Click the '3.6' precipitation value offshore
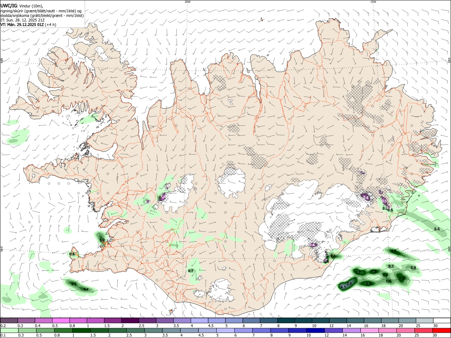This screenshot has height=338, width=451. click(350, 284)
